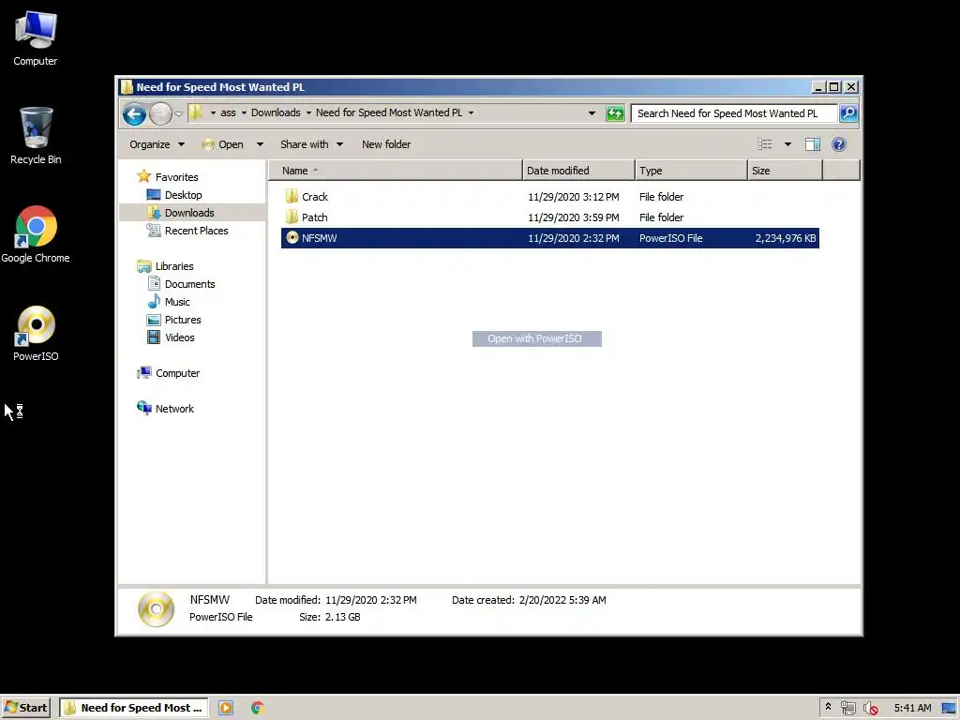Select Computer in the navigation pane

(x=177, y=373)
